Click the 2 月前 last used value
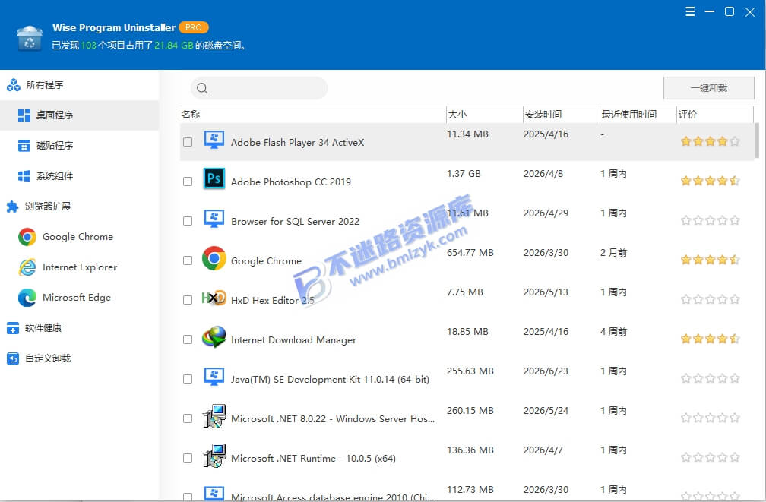 (613, 252)
